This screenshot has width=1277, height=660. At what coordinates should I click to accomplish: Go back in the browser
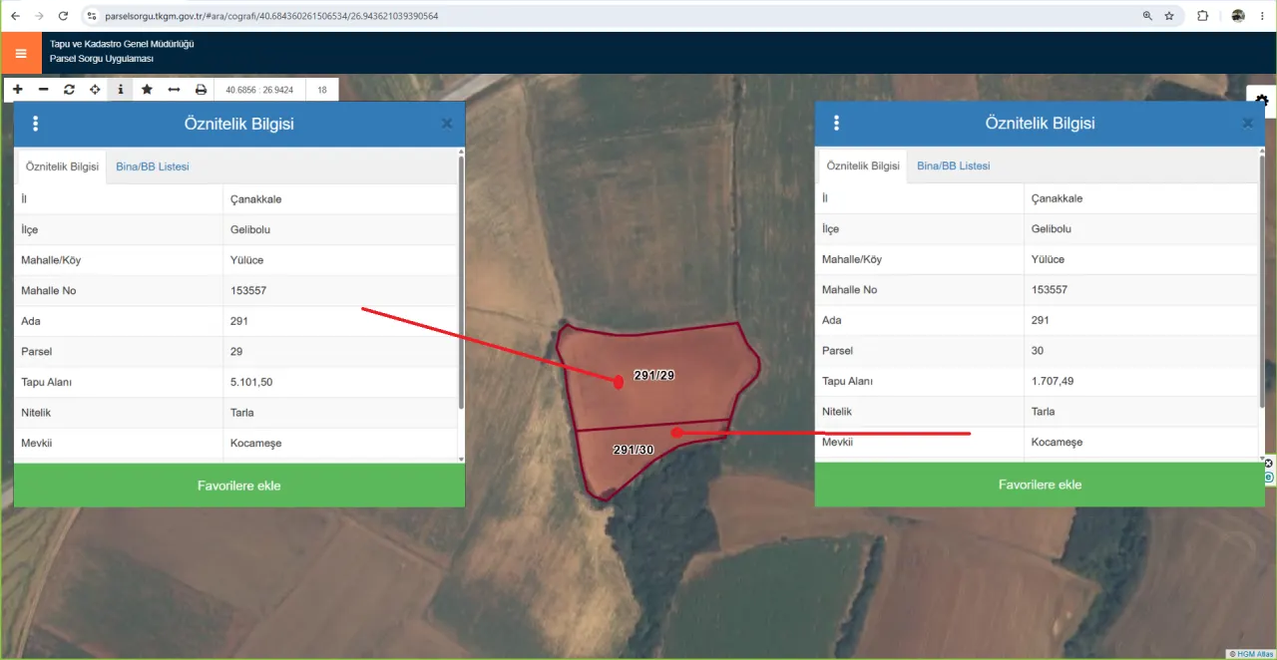pos(15,16)
